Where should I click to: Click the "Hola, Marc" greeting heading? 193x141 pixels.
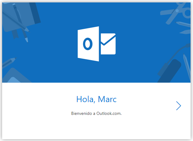pos(96,99)
